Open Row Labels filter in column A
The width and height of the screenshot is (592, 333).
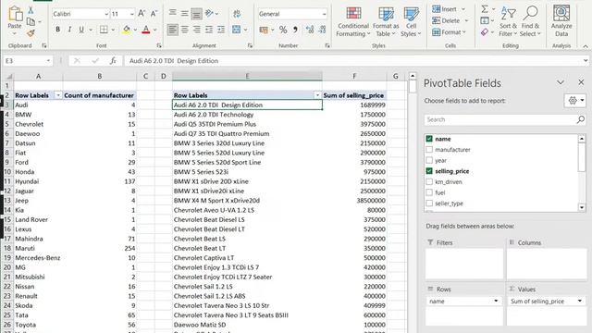[x=58, y=95]
